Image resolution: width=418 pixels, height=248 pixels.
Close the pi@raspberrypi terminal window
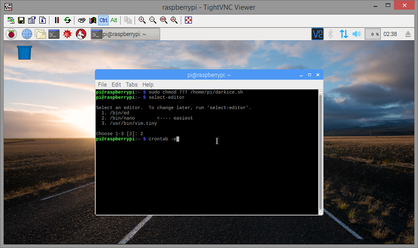[318, 75]
